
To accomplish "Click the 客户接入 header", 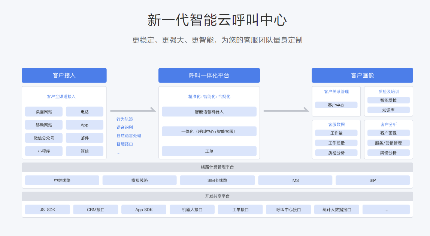I will [64, 75].
